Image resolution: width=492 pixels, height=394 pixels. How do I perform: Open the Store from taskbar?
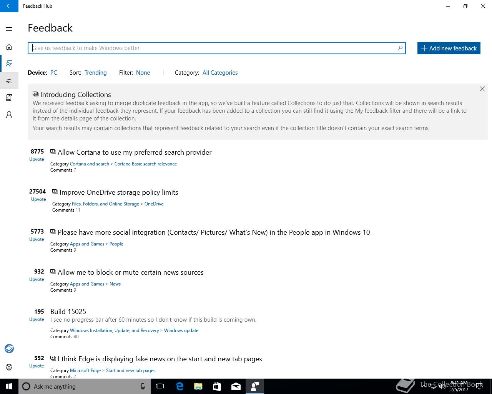coord(217,386)
